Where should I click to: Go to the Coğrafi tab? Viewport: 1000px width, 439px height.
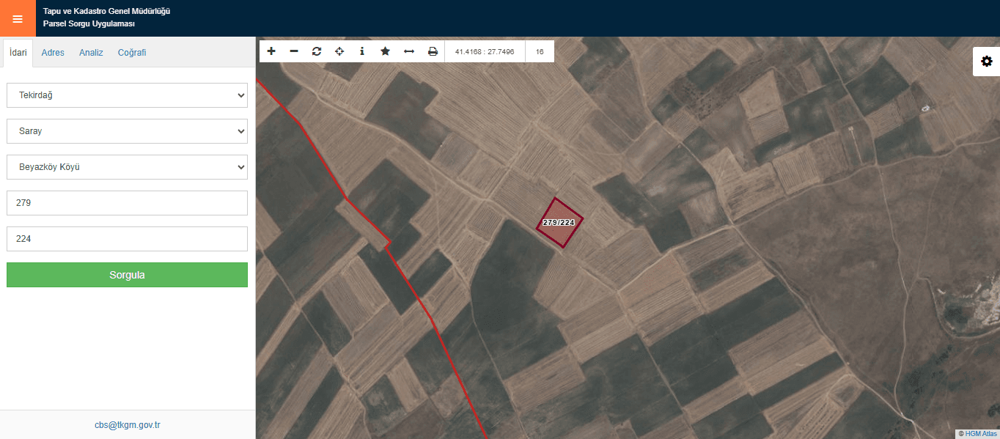(x=132, y=53)
